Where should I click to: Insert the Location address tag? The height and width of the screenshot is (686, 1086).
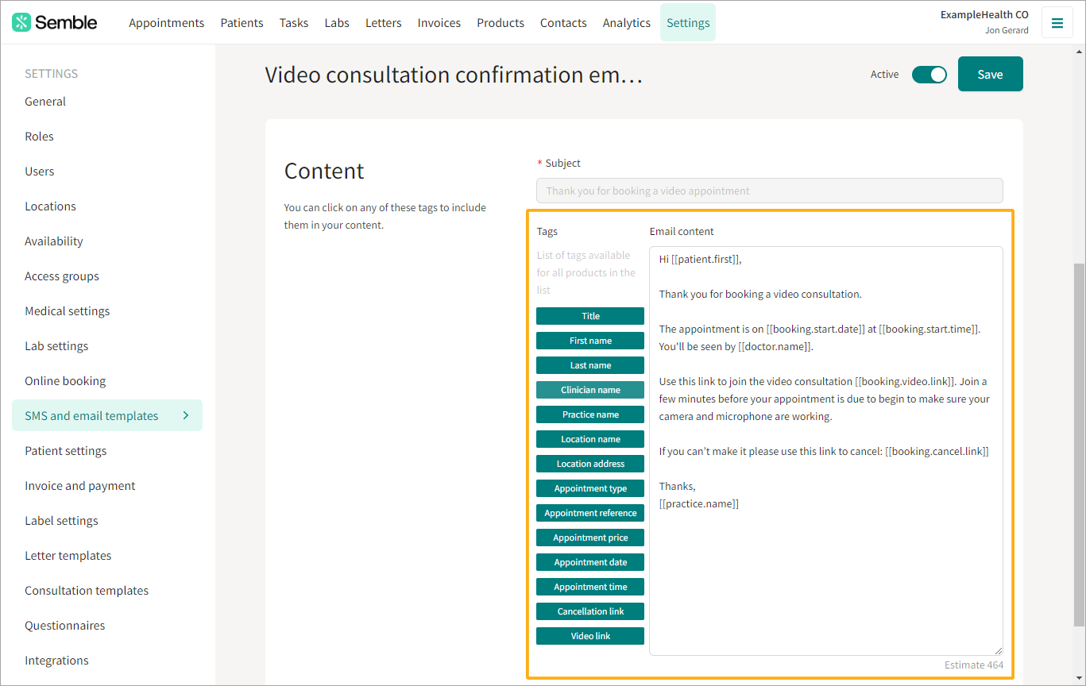tap(590, 464)
